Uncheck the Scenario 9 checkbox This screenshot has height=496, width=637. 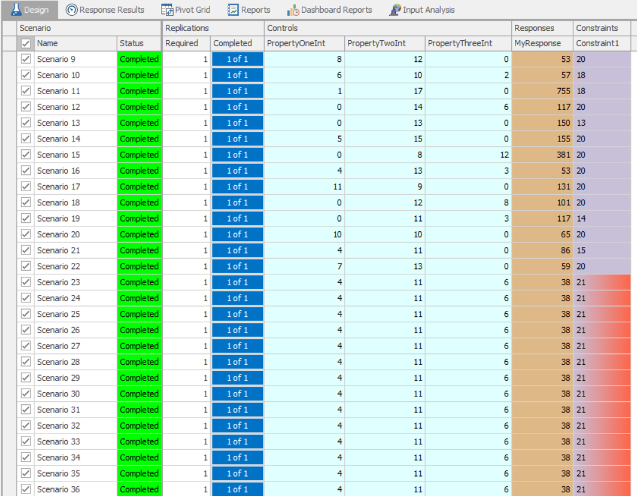tap(26, 59)
